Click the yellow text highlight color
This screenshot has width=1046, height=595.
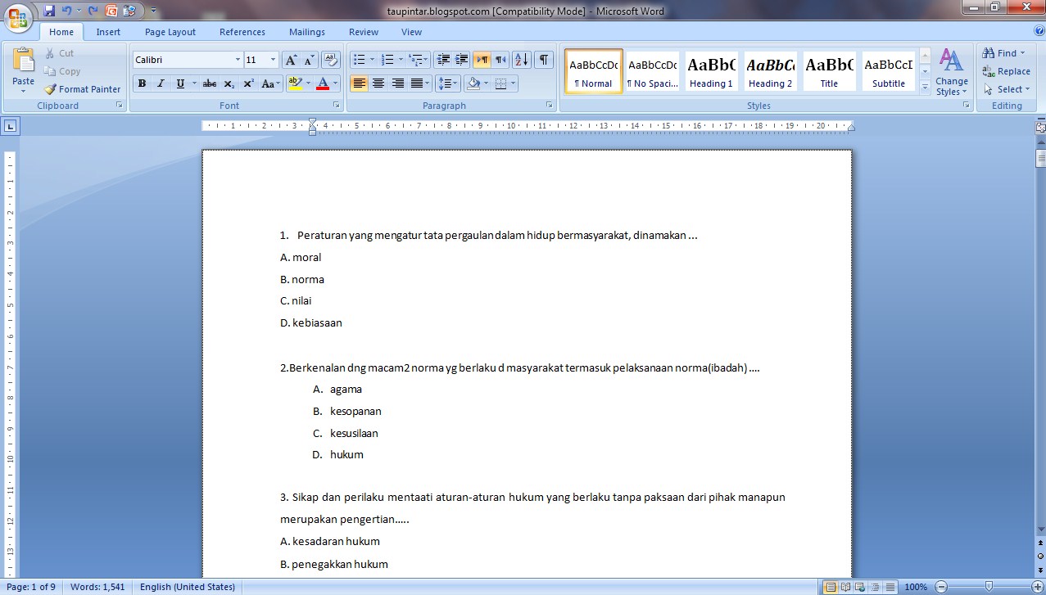click(296, 83)
